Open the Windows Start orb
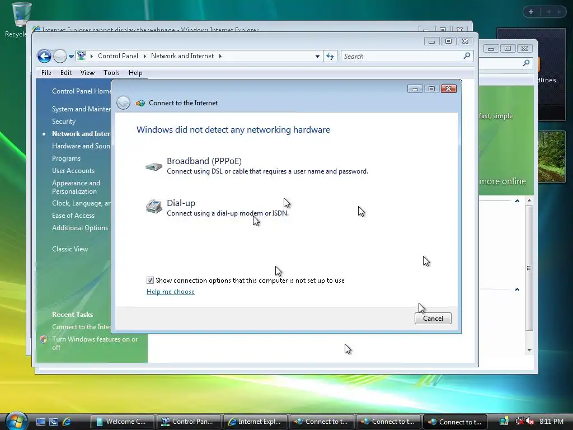Image resolution: width=573 pixels, height=430 pixels. pos(16,421)
